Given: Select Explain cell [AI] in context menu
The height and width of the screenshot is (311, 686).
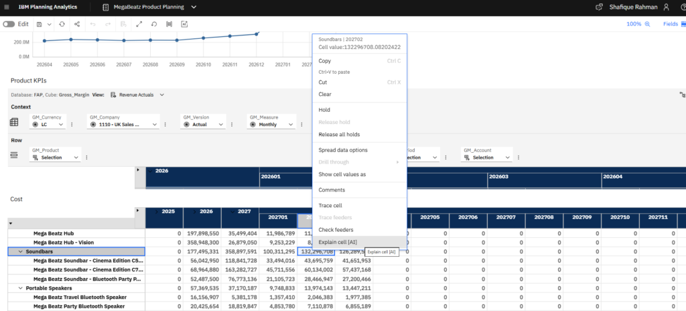Looking at the screenshot, I should pyautogui.click(x=338, y=242).
